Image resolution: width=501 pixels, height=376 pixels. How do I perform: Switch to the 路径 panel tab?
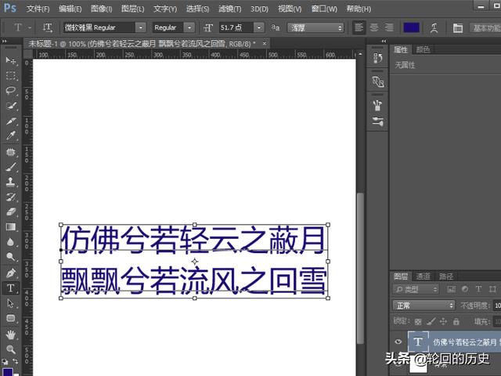pos(445,276)
